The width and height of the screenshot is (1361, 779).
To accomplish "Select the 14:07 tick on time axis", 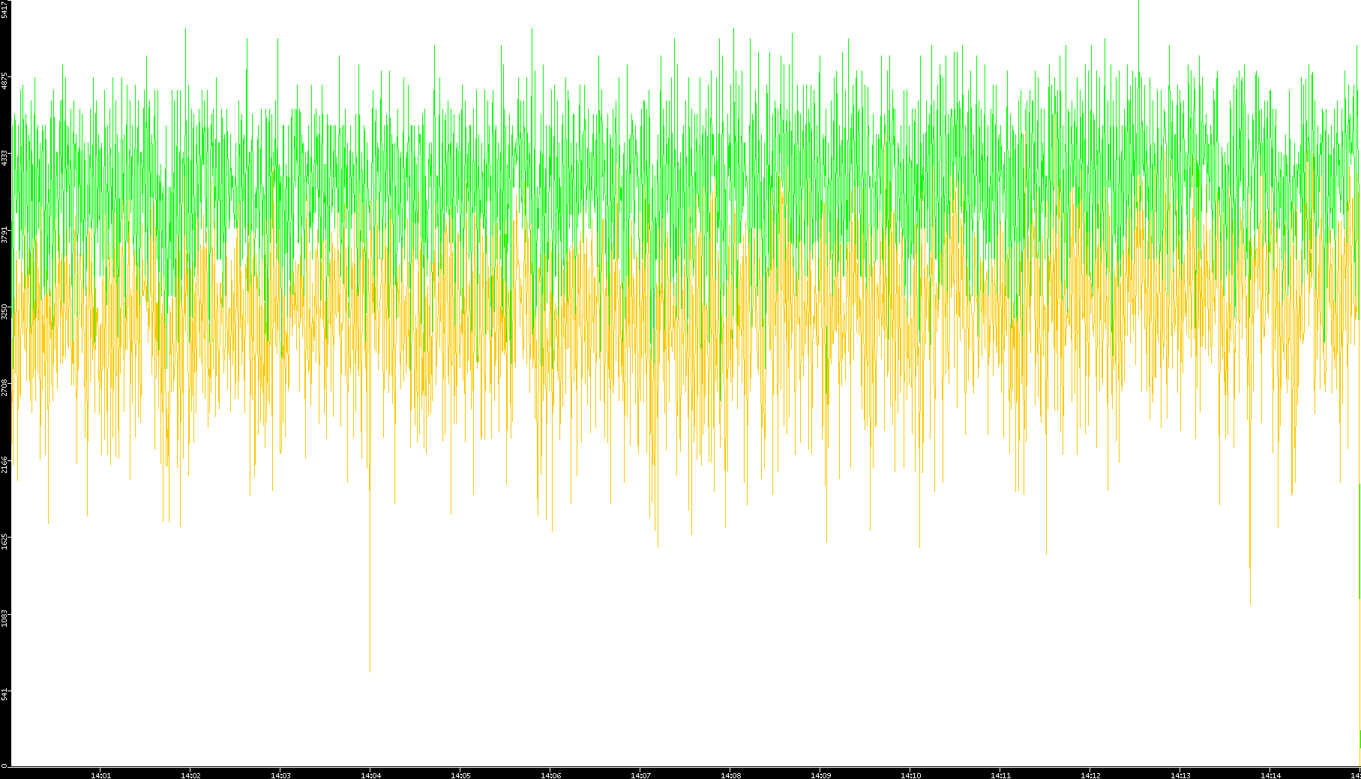I will pos(640,775).
